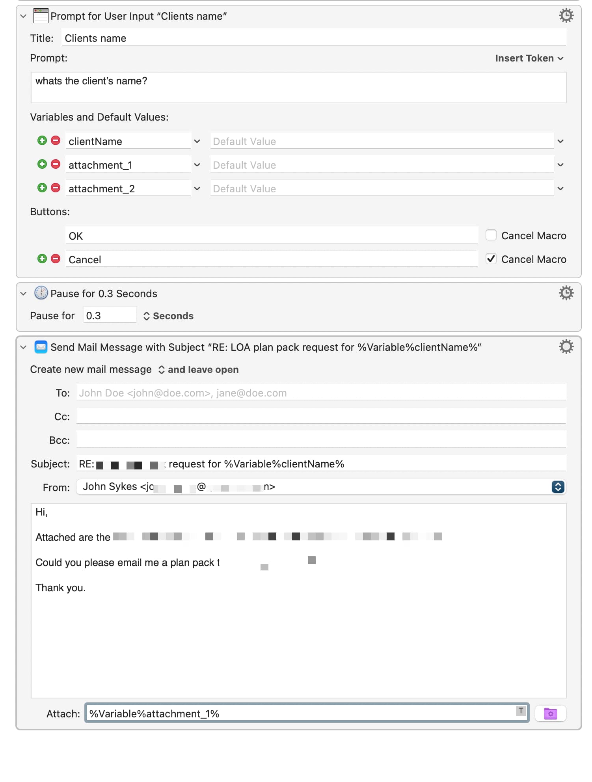592x782 pixels.
Task: Add a button after Cancel with green plus
Action: [x=42, y=259]
